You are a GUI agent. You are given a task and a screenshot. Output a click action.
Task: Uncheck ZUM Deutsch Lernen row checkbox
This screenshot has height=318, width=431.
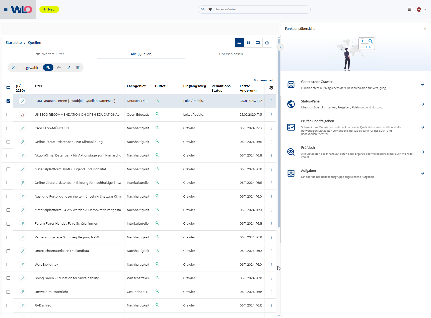click(8, 101)
